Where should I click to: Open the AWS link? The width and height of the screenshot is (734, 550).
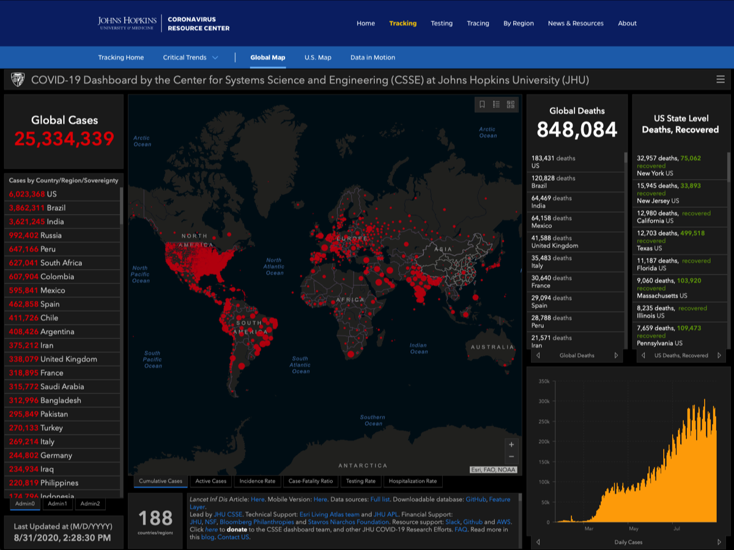pyautogui.click(x=503, y=522)
